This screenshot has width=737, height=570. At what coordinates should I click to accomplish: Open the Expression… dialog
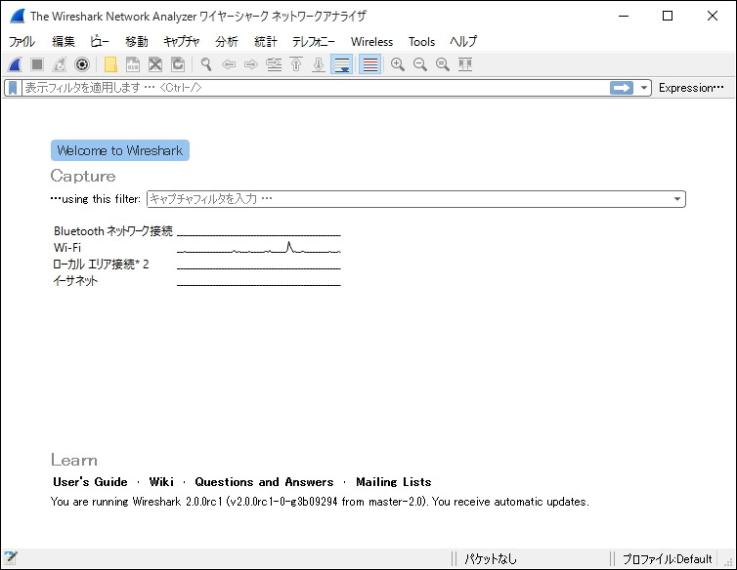coord(691,88)
